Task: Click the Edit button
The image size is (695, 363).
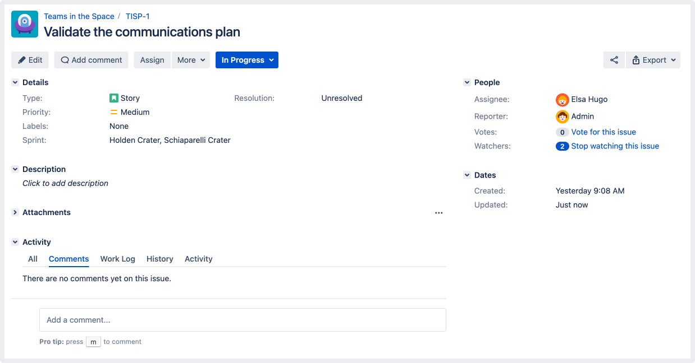Action: pyautogui.click(x=30, y=60)
